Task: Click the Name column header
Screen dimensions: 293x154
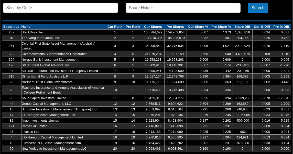Action: point(26,27)
